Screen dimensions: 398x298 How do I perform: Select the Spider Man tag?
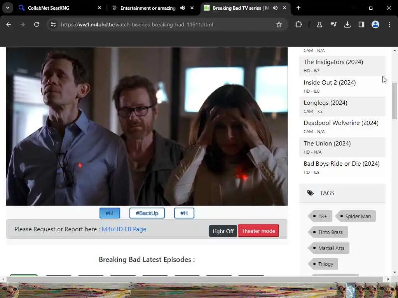point(355,216)
